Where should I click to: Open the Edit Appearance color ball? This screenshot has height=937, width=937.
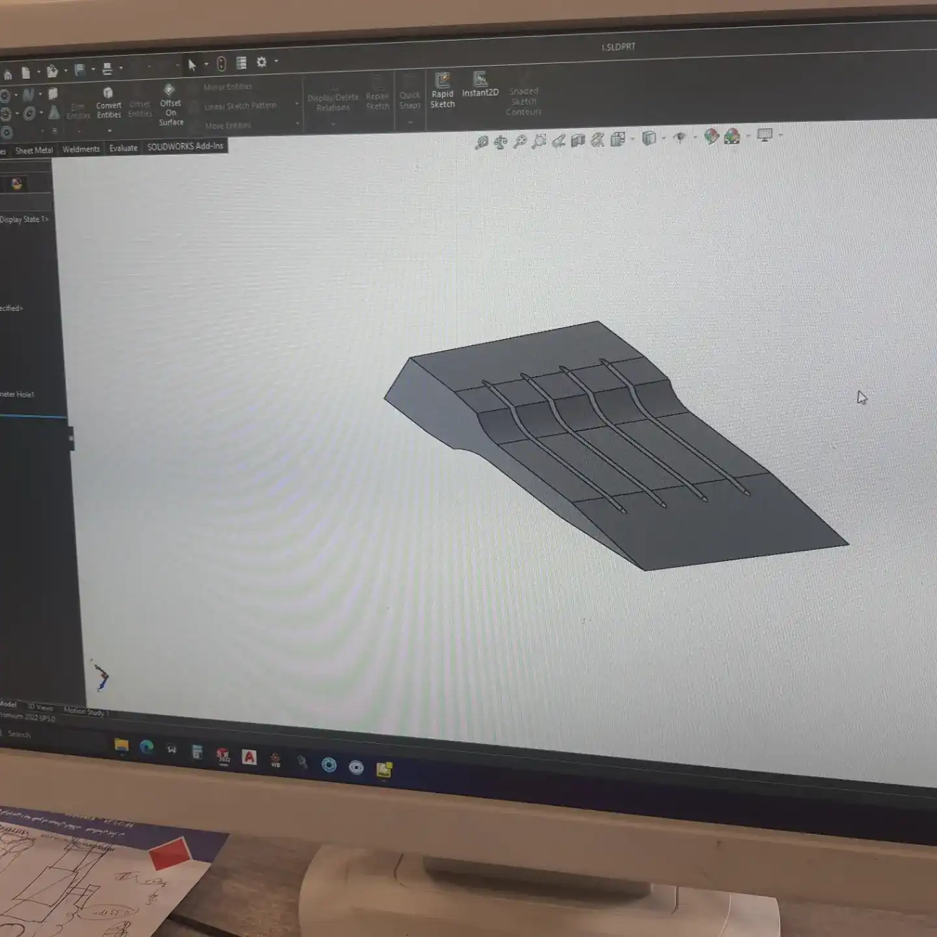point(711,137)
